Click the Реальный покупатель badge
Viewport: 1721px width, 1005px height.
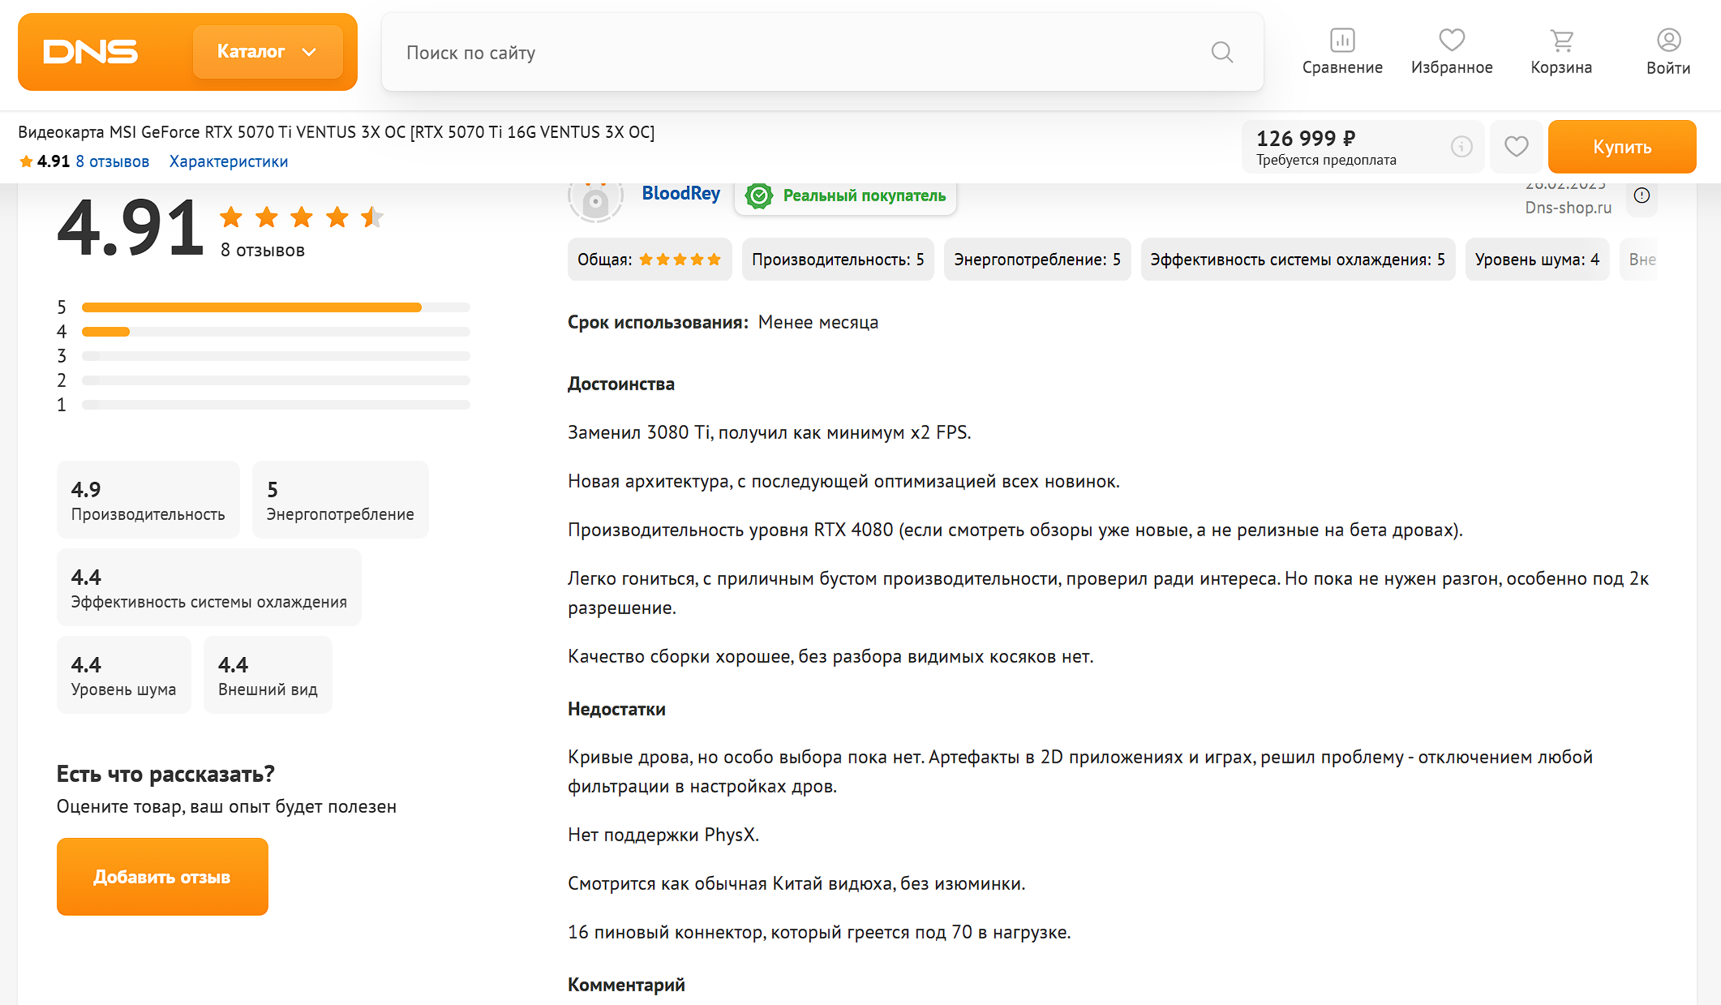coord(846,195)
